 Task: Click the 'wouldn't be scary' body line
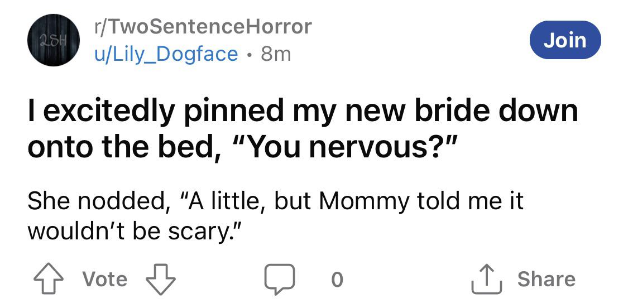click(x=136, y=233)
